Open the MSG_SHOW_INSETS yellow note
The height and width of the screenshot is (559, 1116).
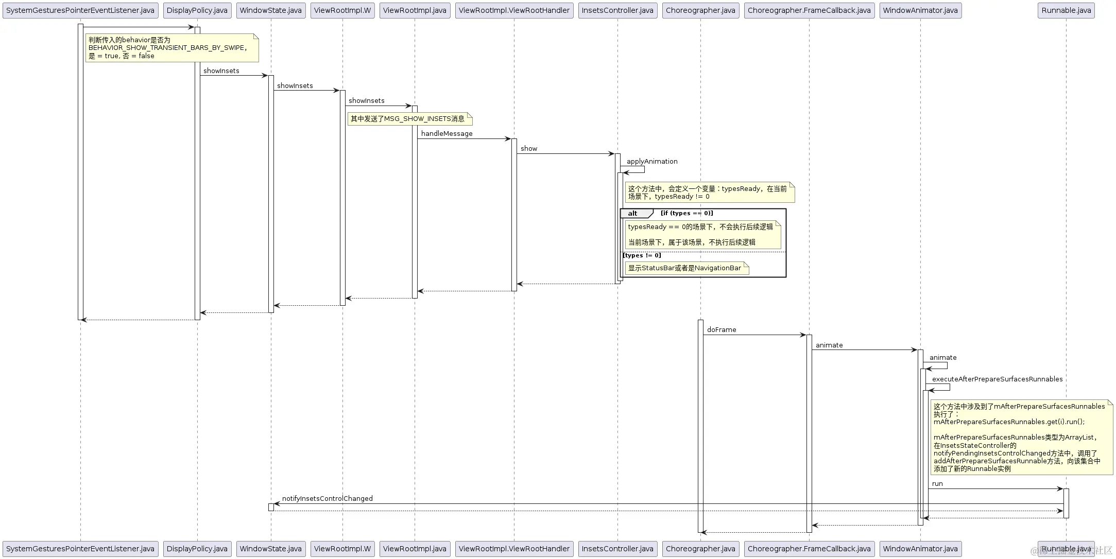click(408, 119)
